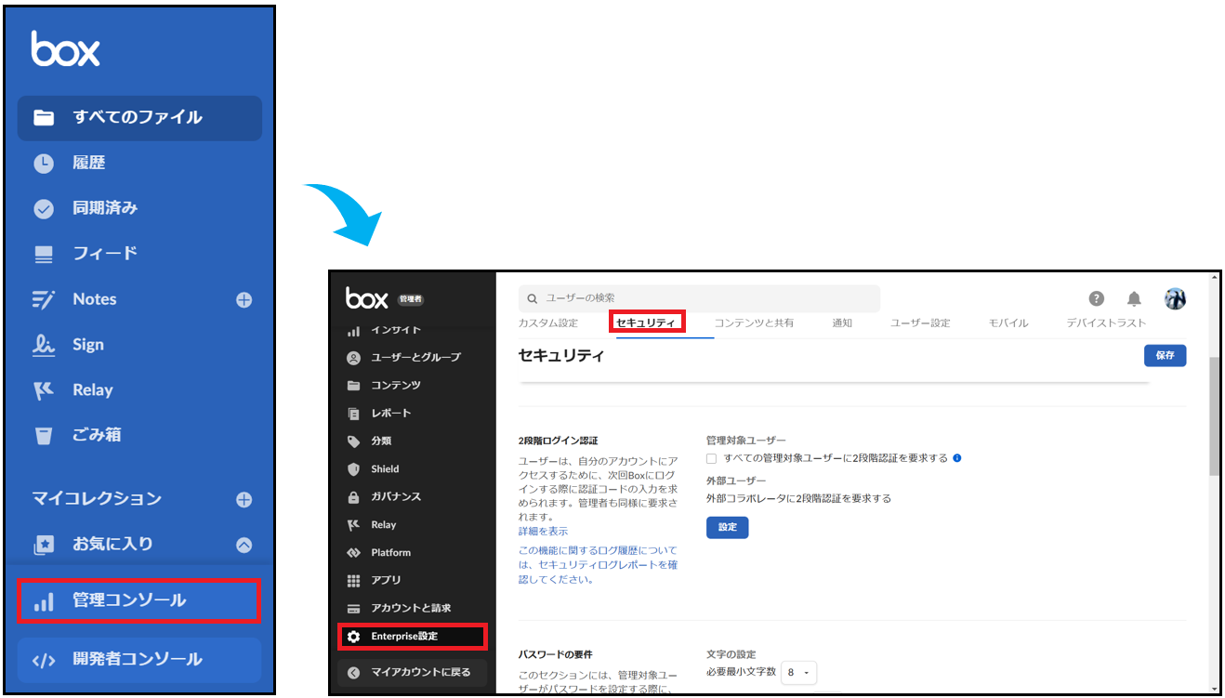This screenshot has height=698, width=1225.
Task: Go back via マイアカウントに戻る
Action: pos(412,672)
